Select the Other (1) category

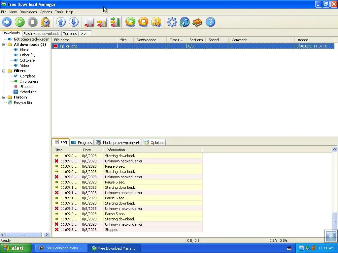click(x=28, y=55)
